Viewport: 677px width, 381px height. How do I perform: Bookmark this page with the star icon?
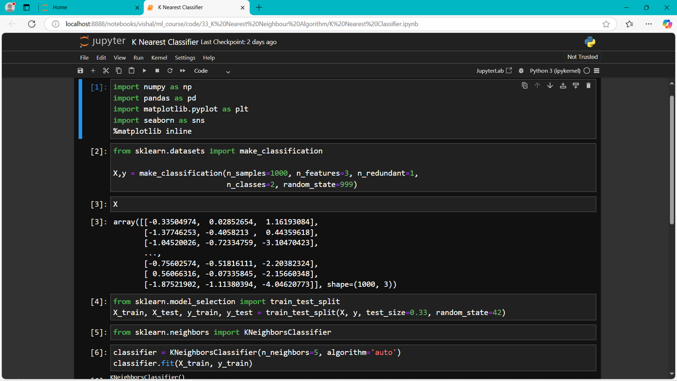pos(606,24)
